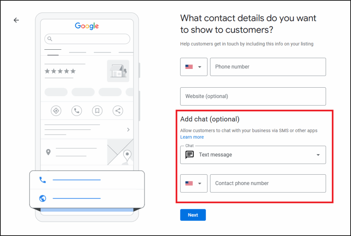Click the right chevron in phone mockup
Viewport: 351px width, 236px height.
click(128, 129)
